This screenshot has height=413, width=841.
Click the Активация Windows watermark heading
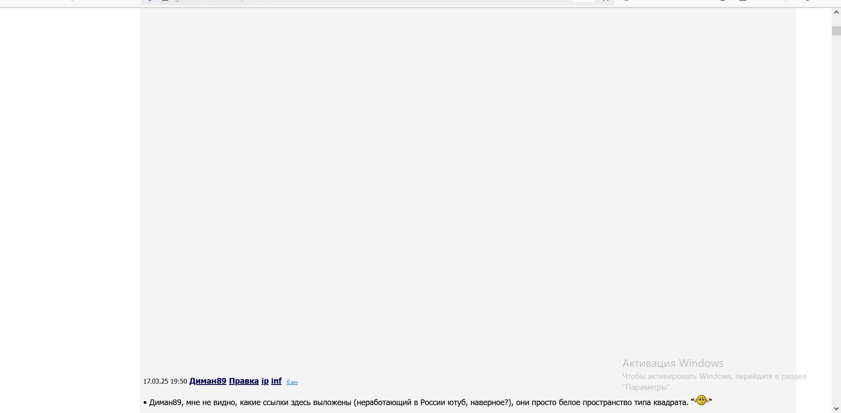click(673, 363)
